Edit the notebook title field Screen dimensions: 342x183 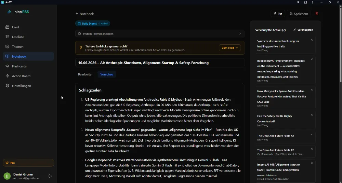click(x=160, y=63)
